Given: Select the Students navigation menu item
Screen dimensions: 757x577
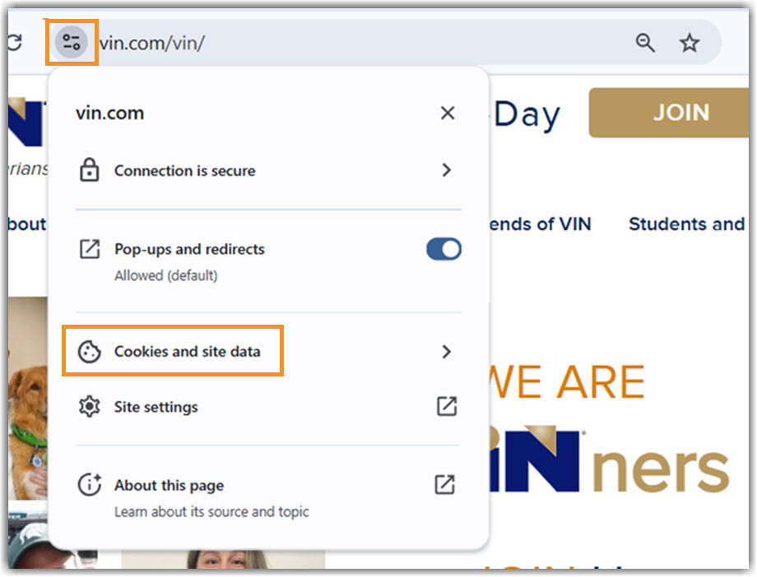Looking at the screenshot, I should click(x=685, y=224).
